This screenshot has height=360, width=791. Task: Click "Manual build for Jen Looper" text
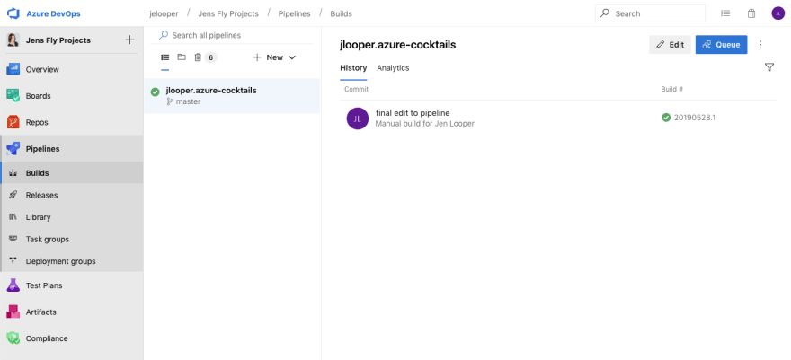pyautogui.click(x=425, y=123)
